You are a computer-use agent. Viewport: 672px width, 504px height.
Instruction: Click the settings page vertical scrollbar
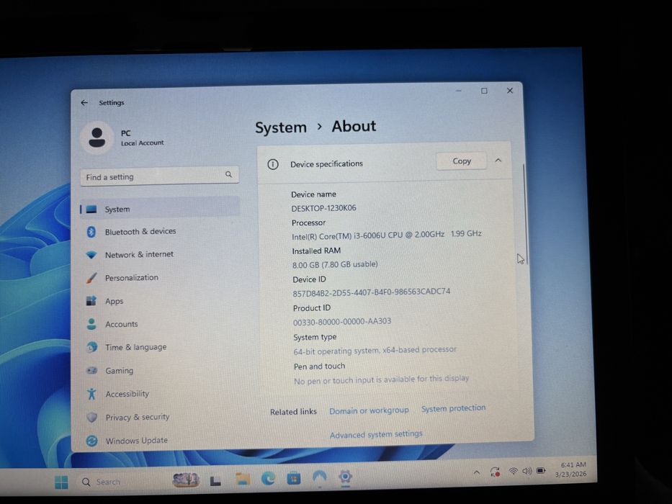click(x=524, y=215)
